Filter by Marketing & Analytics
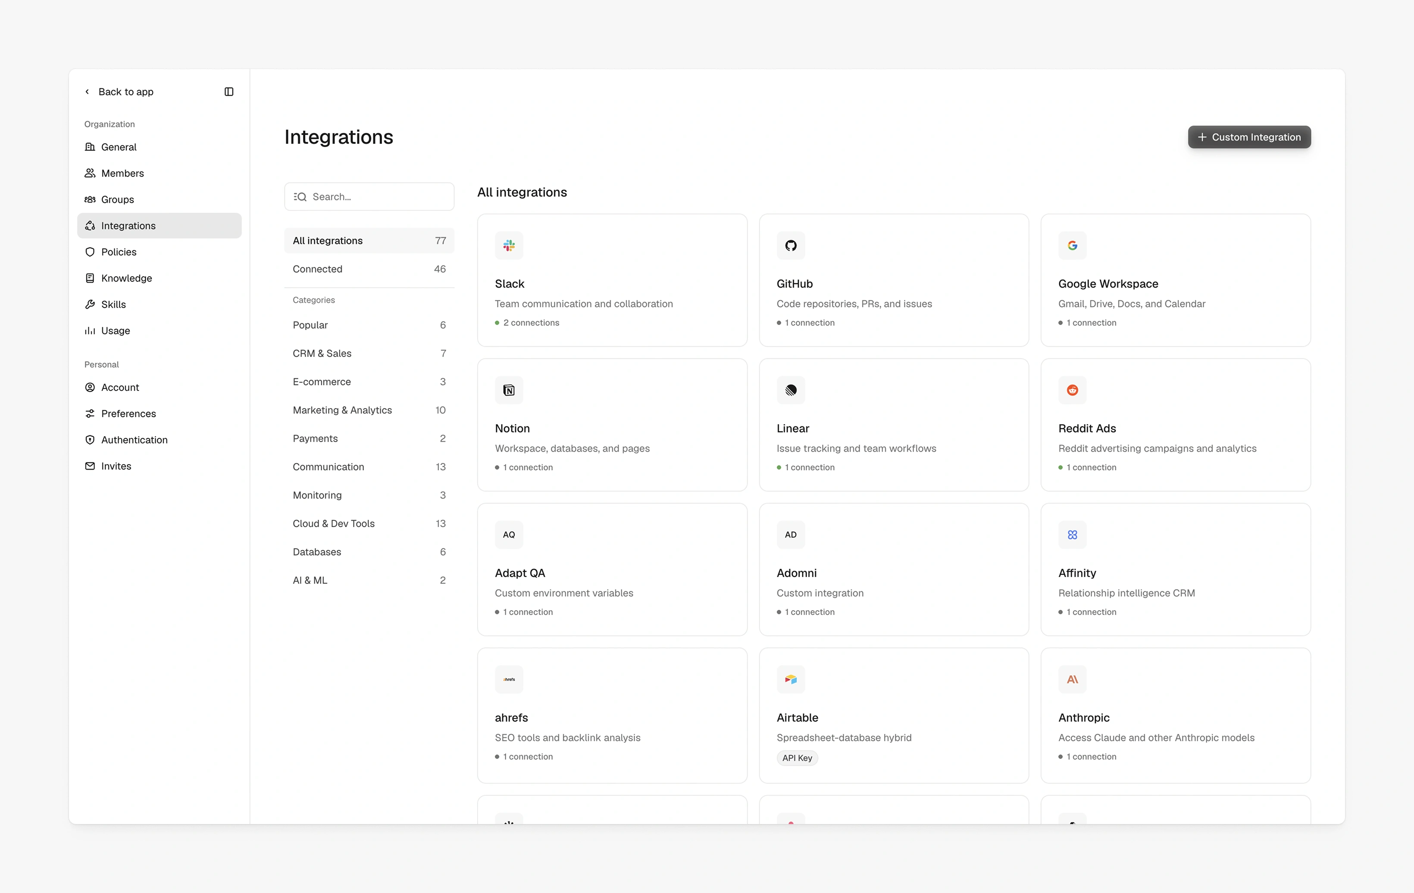1414x893 pixels. pyautogui.click(x=369, y=410)
